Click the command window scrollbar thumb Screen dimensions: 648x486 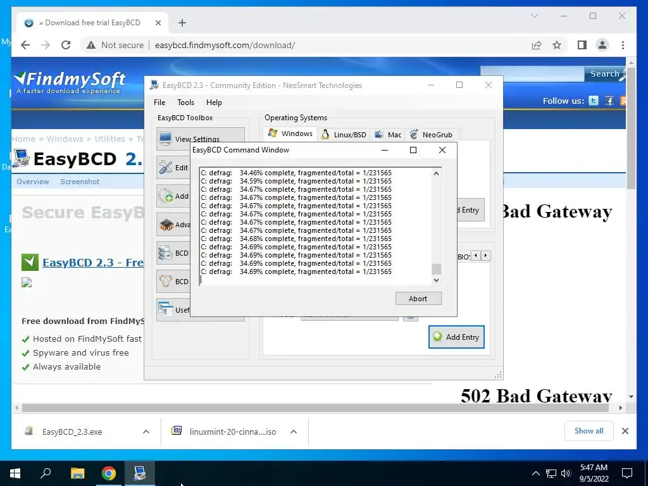(436, 269)
